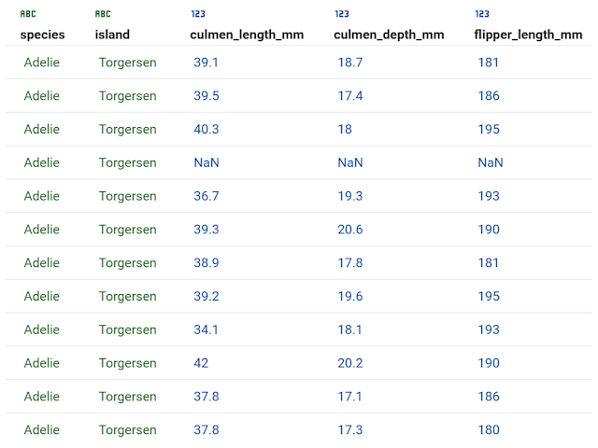
Task: Click the 123 type icon above flipper_length_mm
Action: point(482,14)
